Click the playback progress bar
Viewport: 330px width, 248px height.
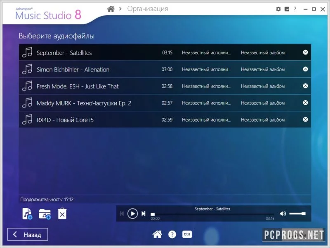click(x=212, y=214)
